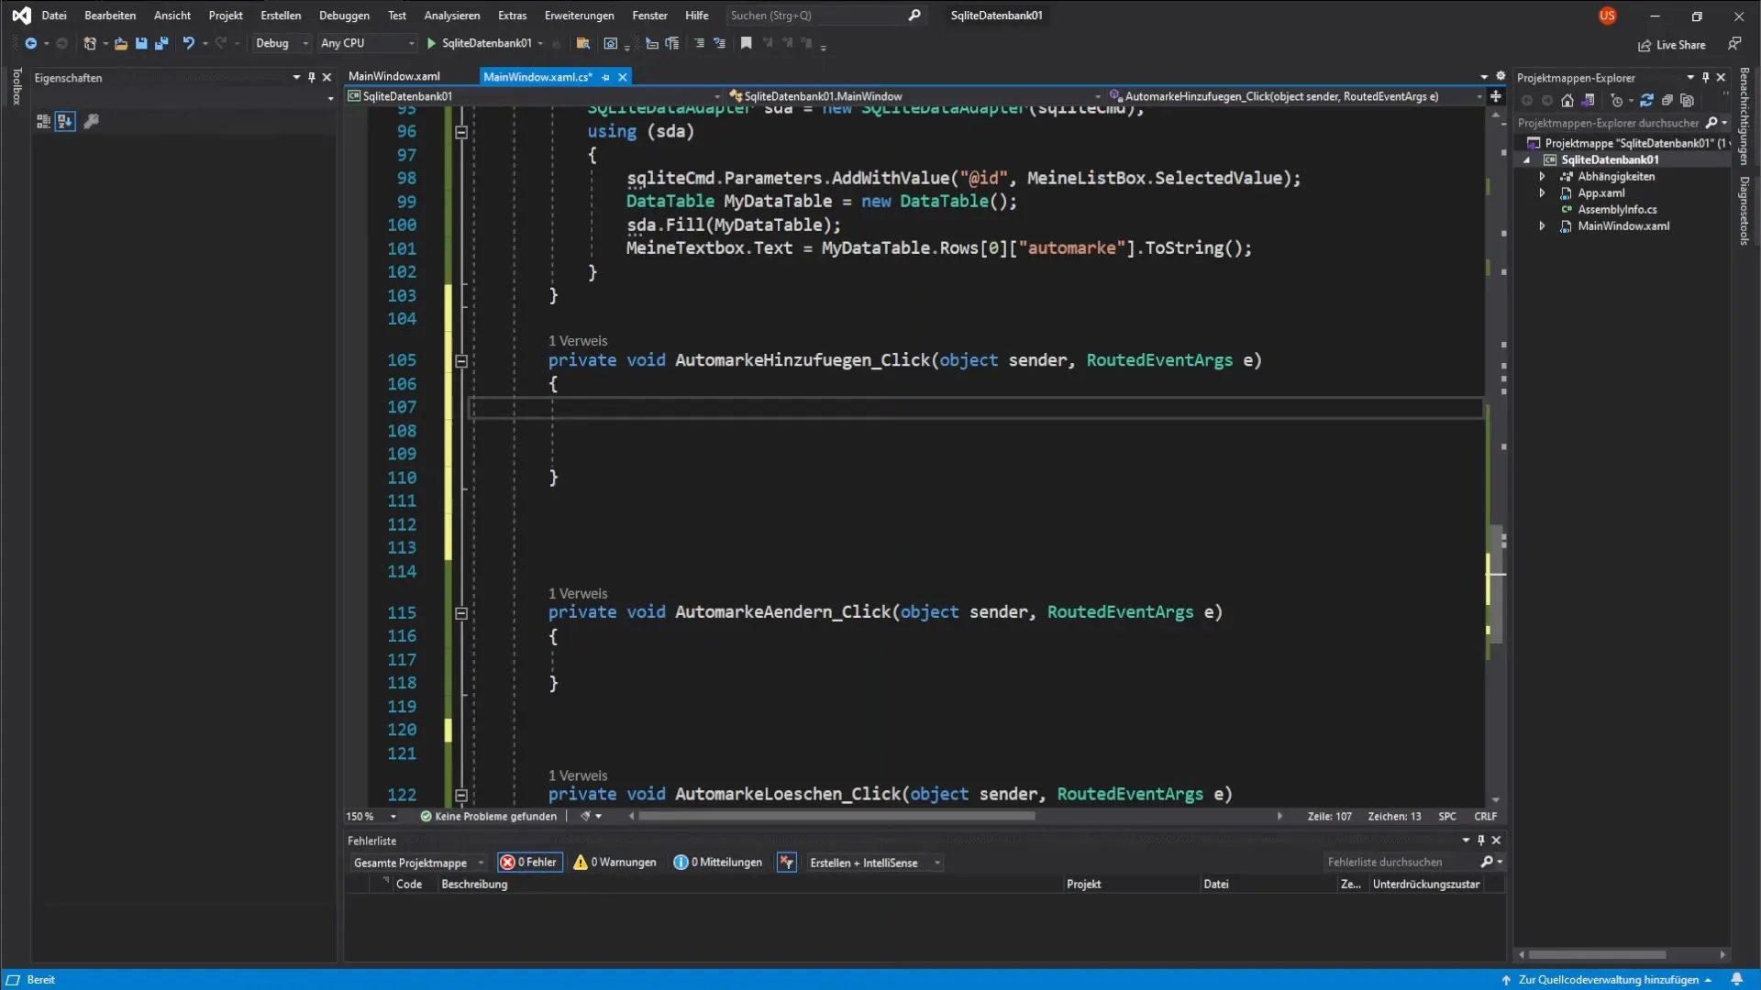The image size is (1761, 990).
Task: Click the save all files icon
Action: (161, 43)
